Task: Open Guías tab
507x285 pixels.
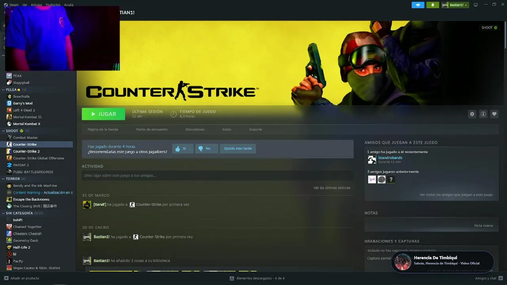Action: [227, 129]
